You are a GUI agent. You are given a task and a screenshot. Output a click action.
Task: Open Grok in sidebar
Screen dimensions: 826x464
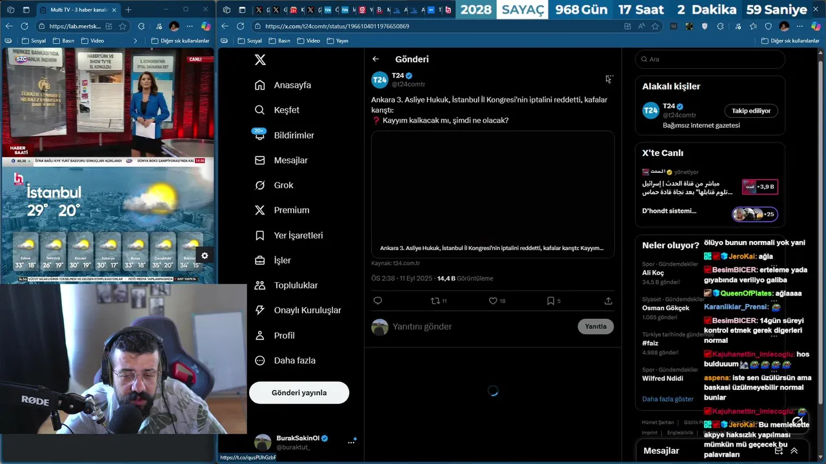[274, 185]
